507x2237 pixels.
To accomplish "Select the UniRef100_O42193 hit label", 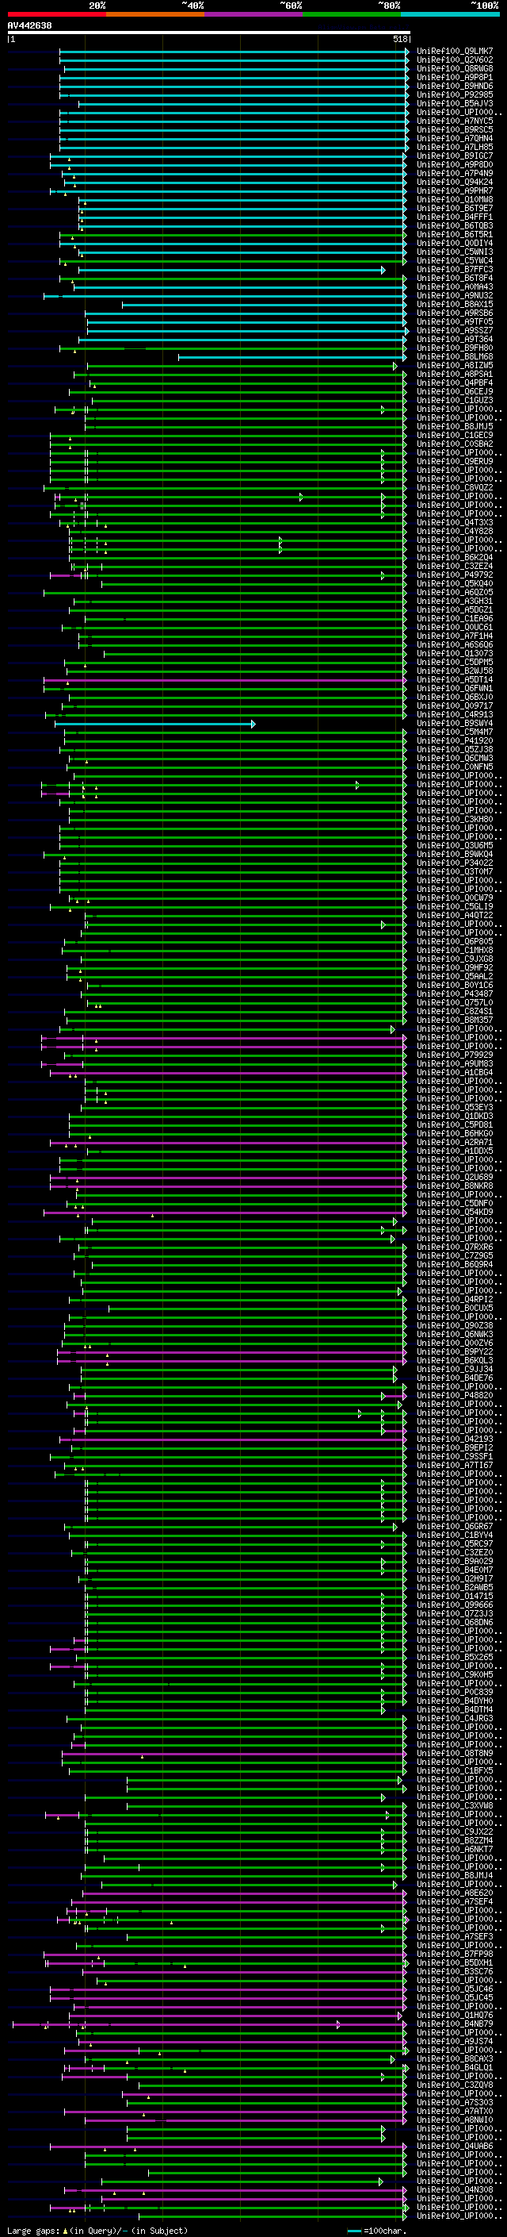I will click(455, 1439).
